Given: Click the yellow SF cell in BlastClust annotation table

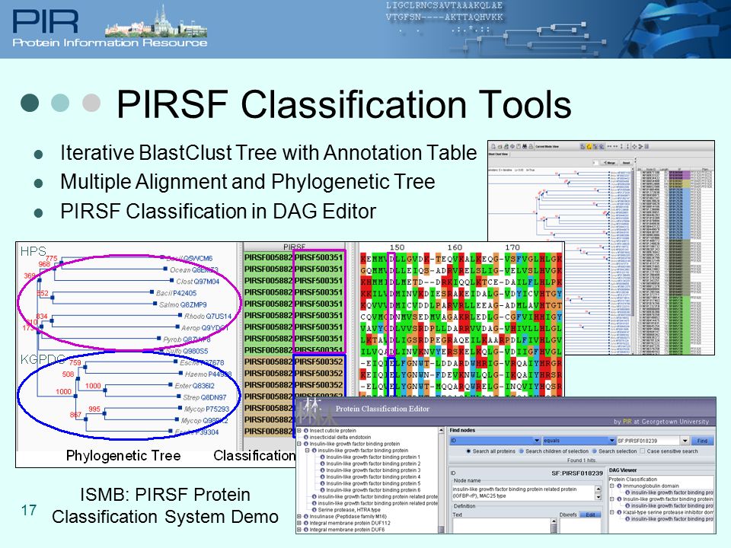Looking at the screenshot, I should (680, 183).
